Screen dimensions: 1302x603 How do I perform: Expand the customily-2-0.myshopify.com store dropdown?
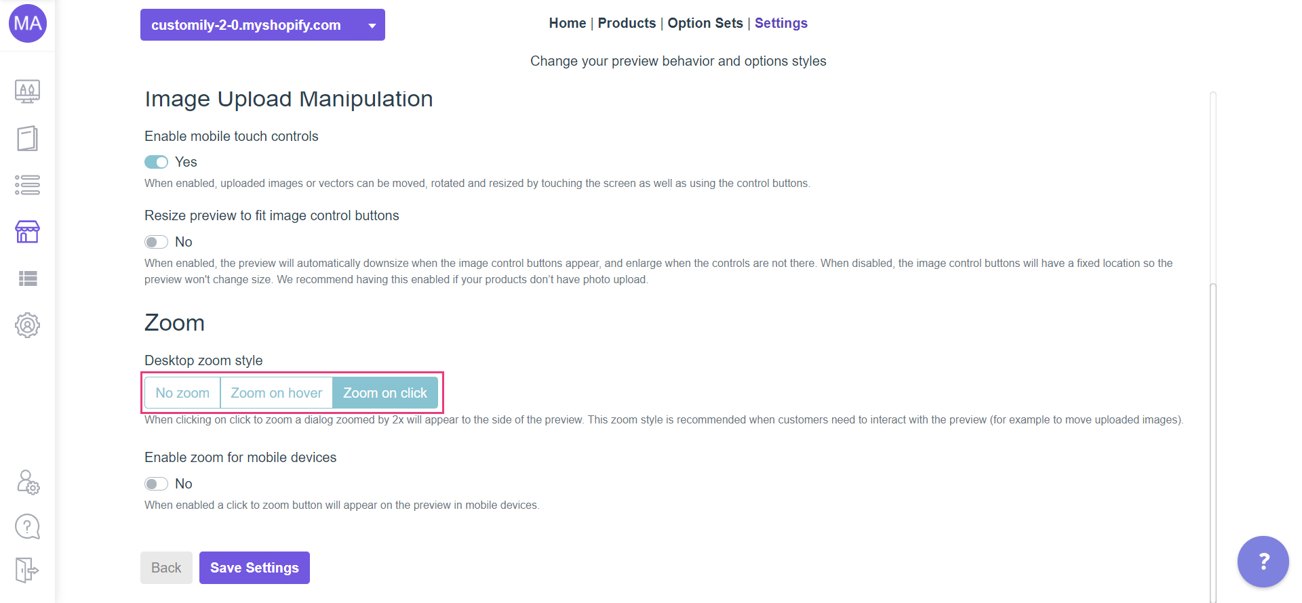262,25
